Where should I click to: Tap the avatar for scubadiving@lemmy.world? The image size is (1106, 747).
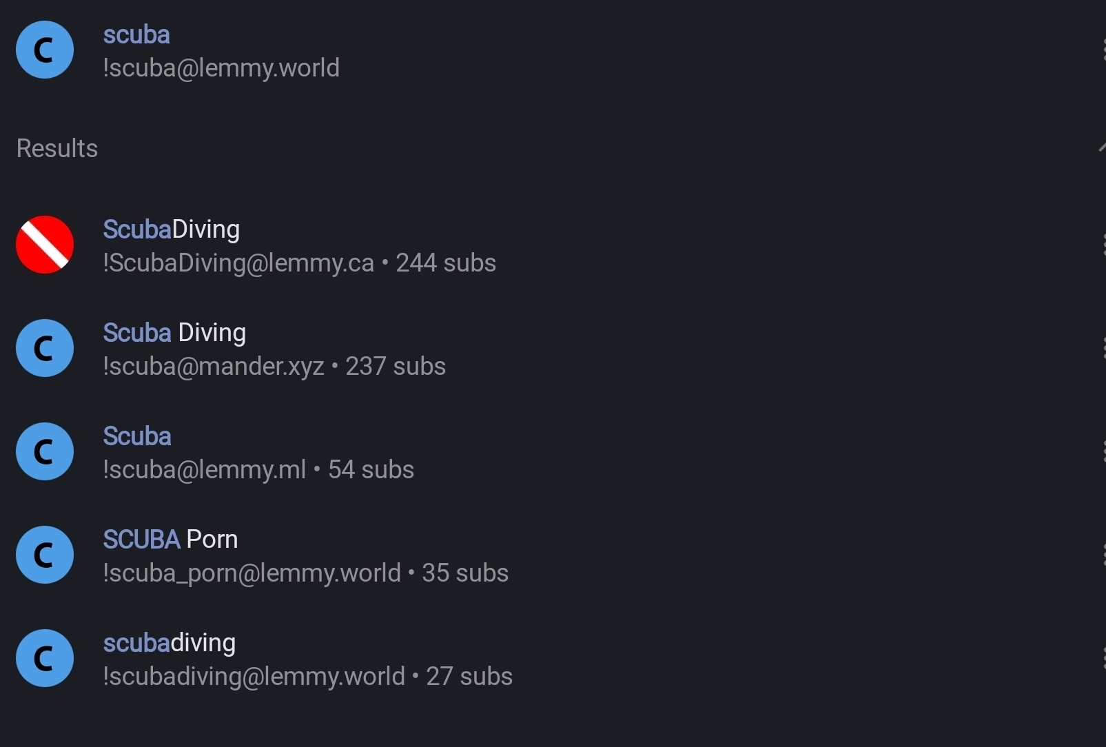pos(45,658)
